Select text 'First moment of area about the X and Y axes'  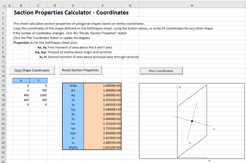pyautogui.click(x=80, y=48)
